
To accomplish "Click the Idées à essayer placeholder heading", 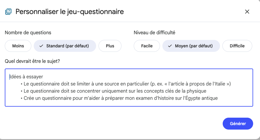I will (x=26, y=77).
